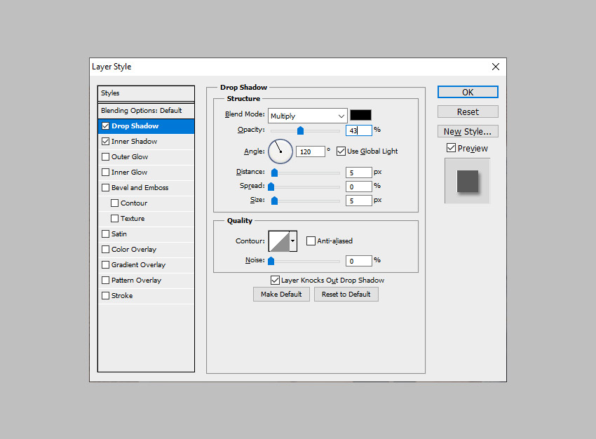The height and width of the screenshot is (439, 596).
Task: Click the Distance value input field
Action: coord(358,173)
